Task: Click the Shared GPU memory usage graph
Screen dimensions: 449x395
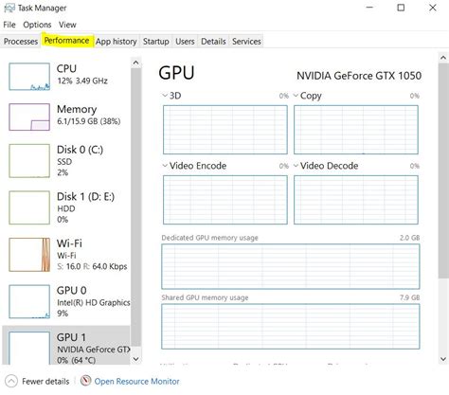Action: tap(291, 327)
